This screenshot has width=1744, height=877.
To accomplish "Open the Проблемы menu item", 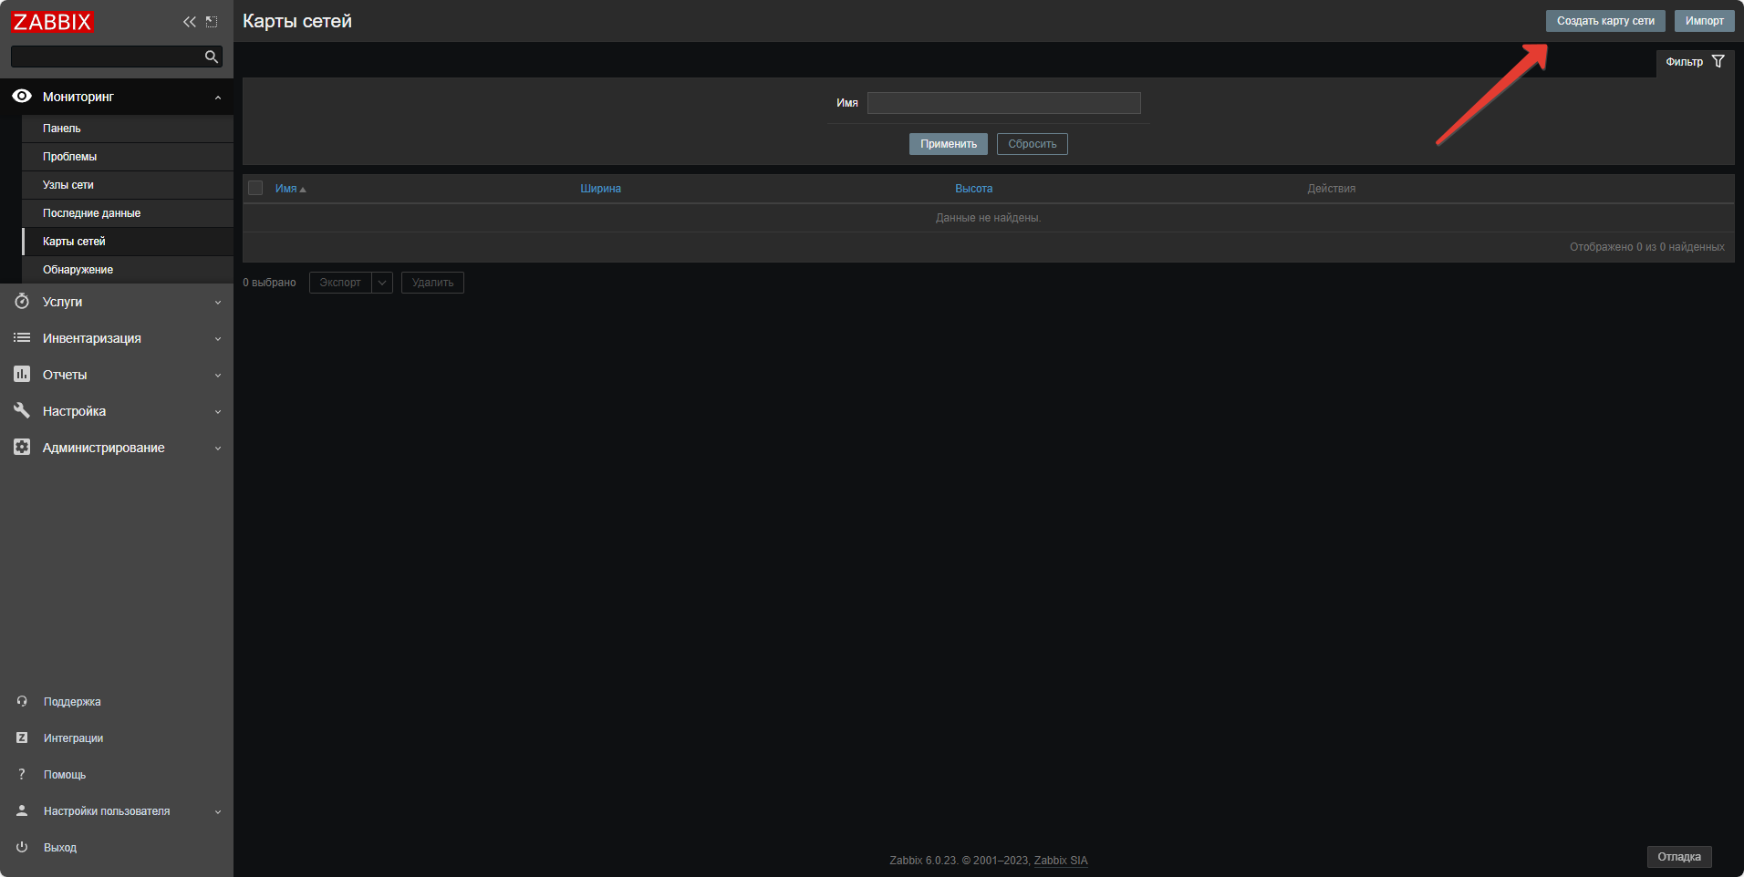I will click(x=69, y=157).
